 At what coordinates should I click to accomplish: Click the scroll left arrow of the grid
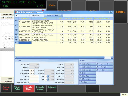pos(16,57)
